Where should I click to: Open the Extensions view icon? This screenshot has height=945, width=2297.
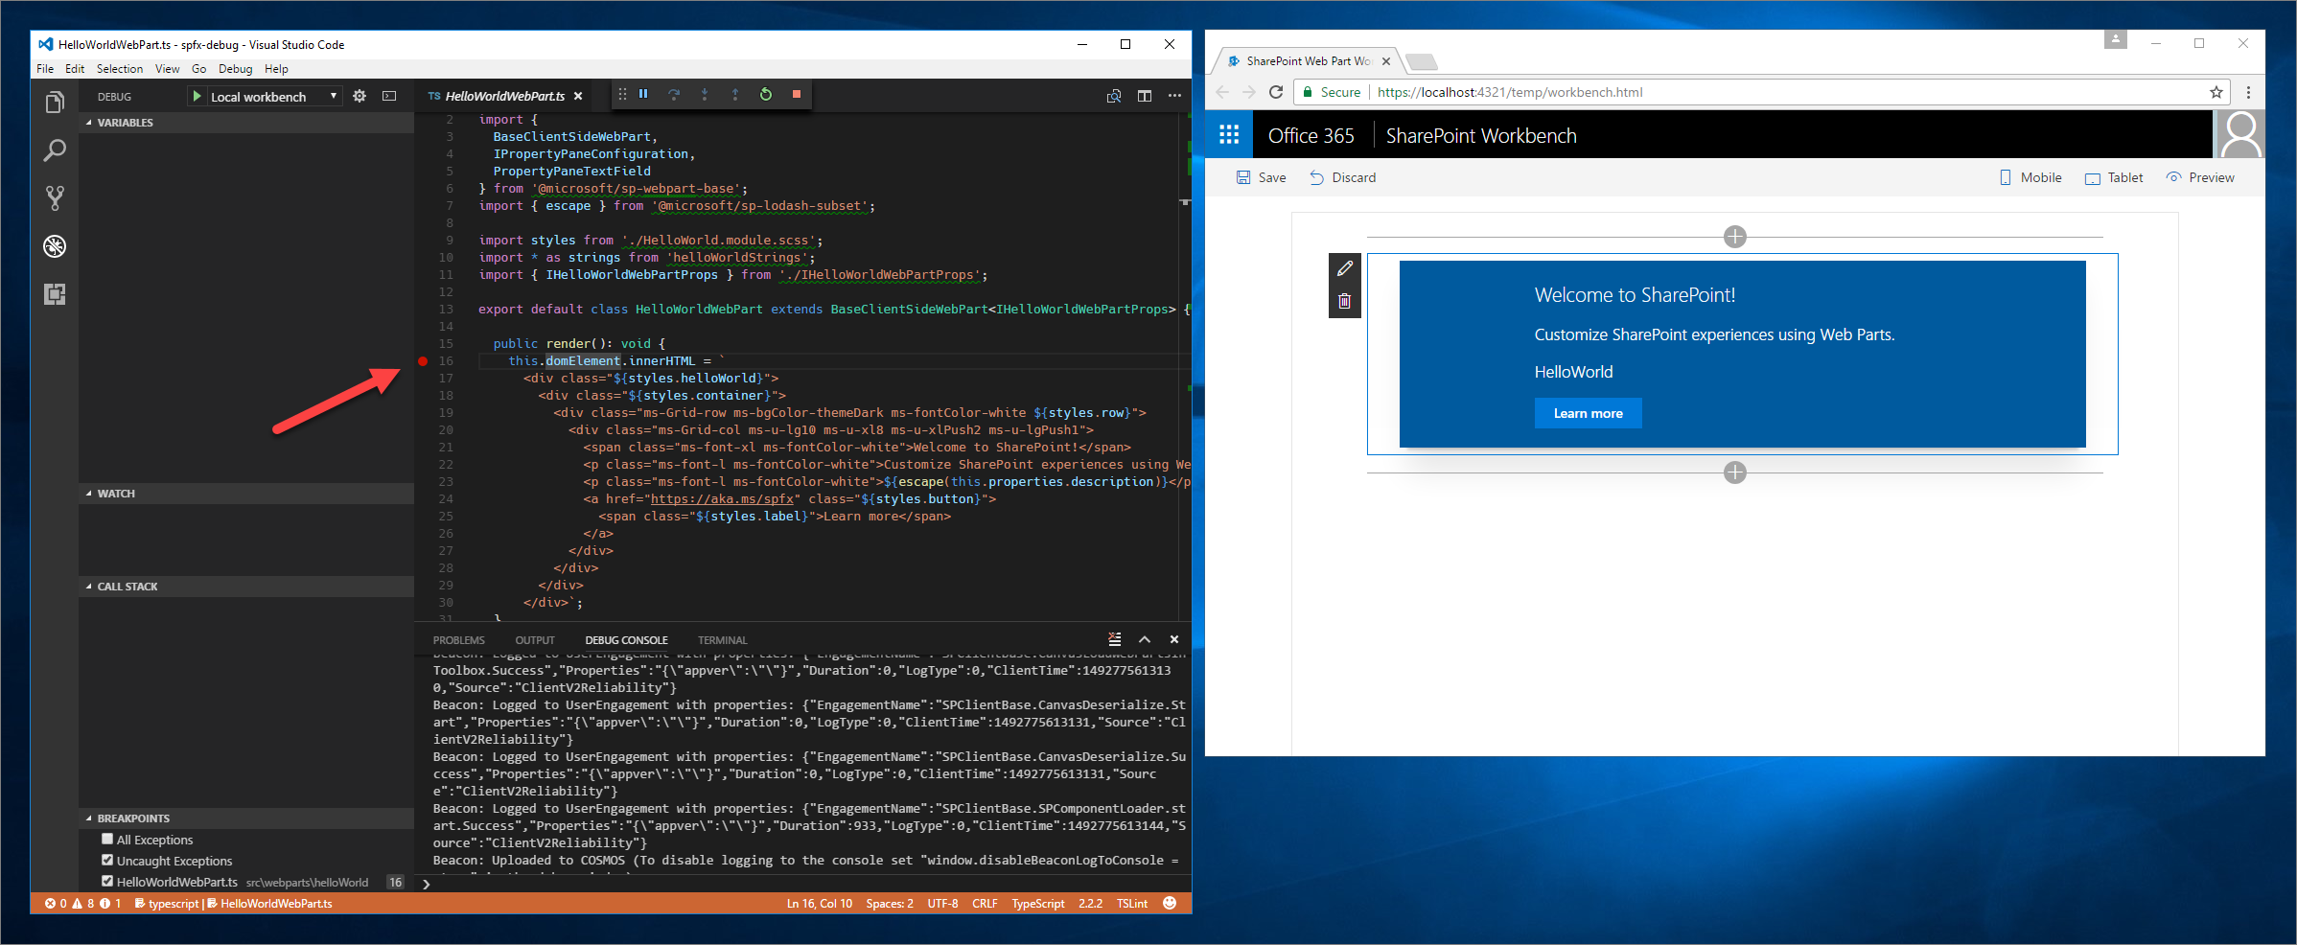coord(55,294)
